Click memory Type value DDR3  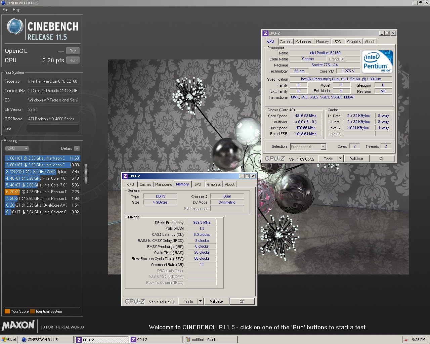coord(161,196)
